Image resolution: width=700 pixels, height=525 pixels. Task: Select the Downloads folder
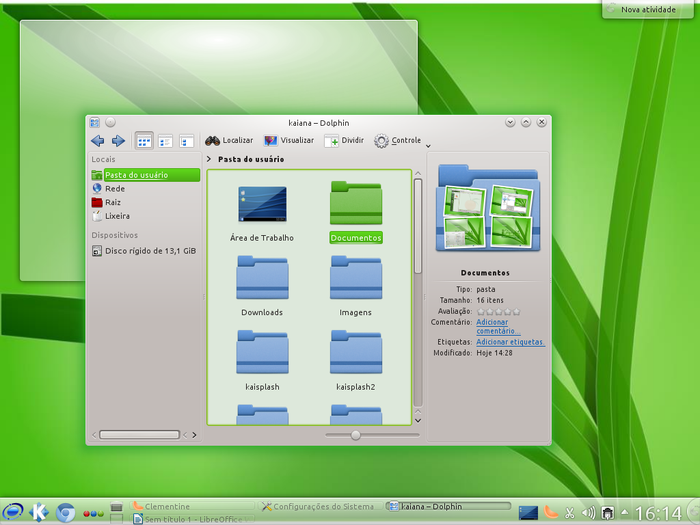(x=262, y=278)
